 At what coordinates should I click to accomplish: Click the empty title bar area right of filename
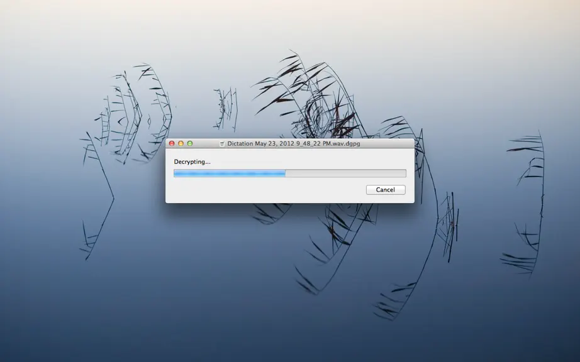[386, 143]
